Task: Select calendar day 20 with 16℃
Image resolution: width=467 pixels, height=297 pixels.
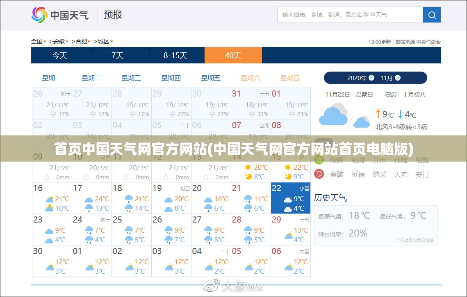Action: (x=211, y=198)
